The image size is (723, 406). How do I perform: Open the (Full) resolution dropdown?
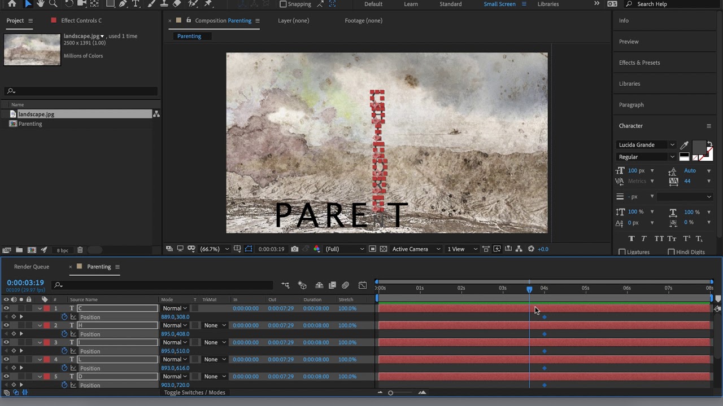tap(345, 249)
